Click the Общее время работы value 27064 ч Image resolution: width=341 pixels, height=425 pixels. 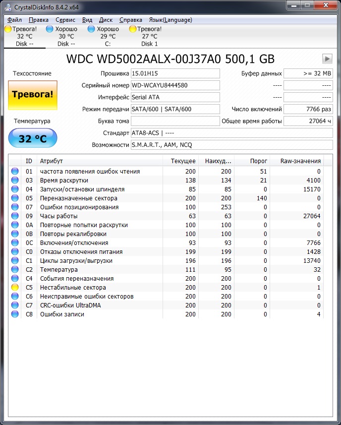tap(308, 121)
